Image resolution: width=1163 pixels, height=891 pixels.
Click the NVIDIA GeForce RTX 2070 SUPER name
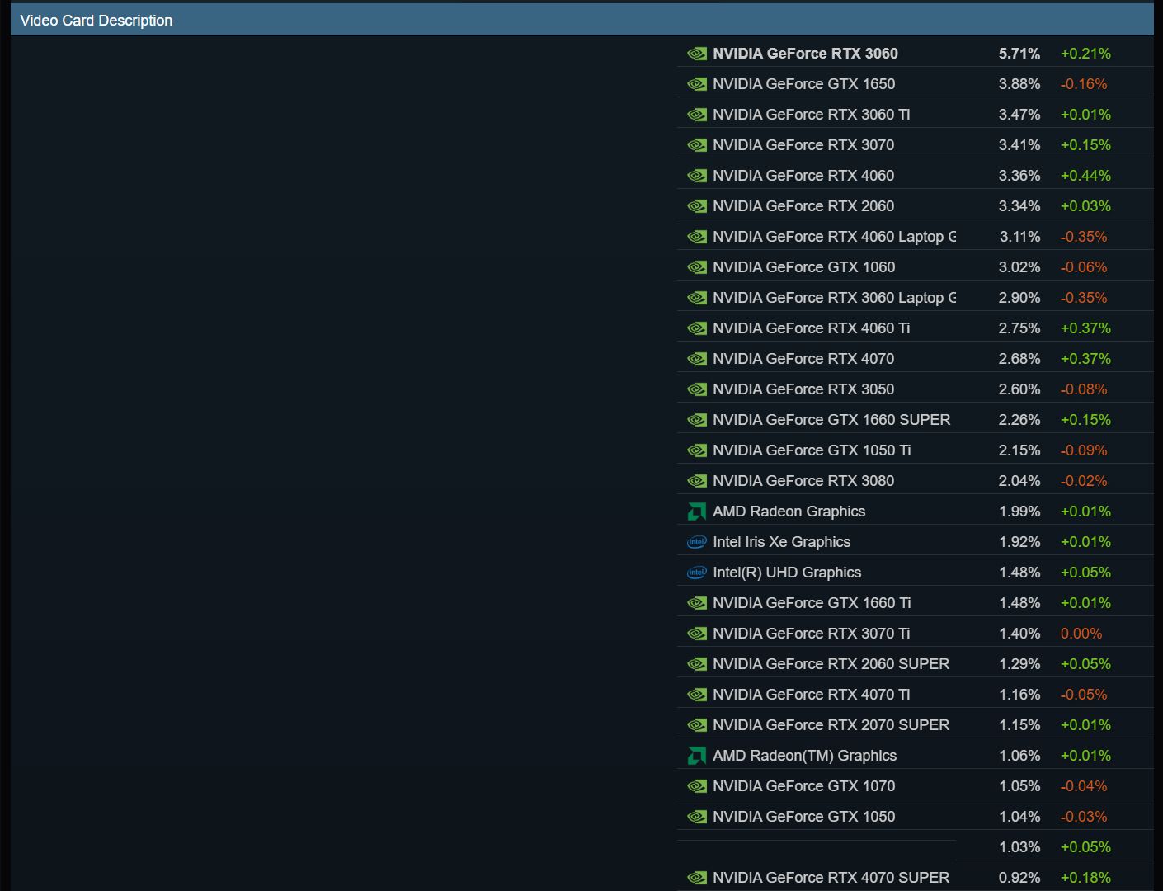point(831,725)
